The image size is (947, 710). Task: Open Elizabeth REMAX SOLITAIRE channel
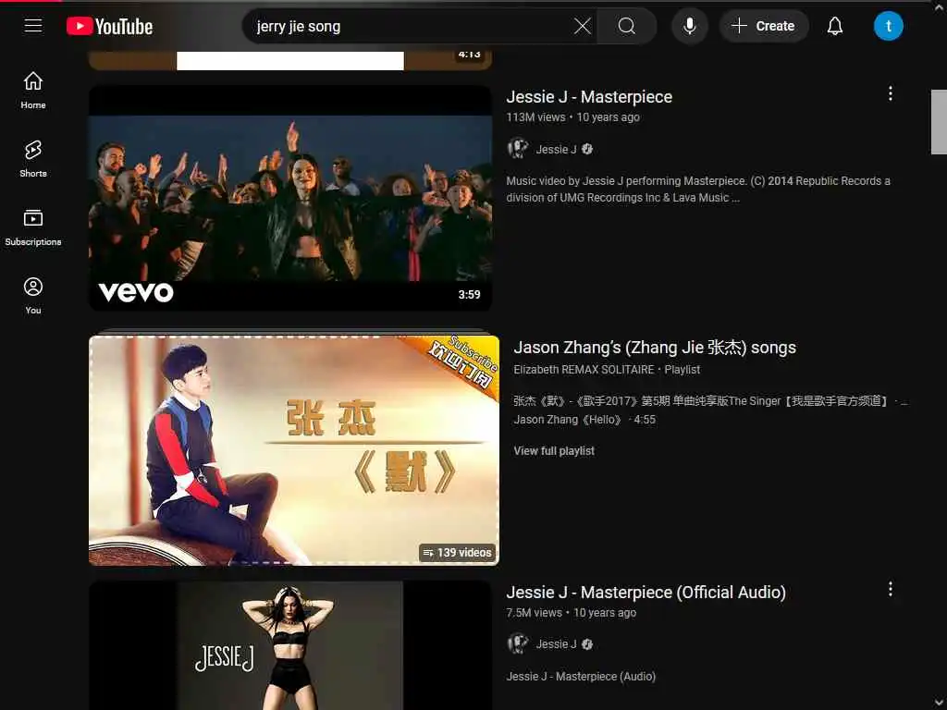click(584, 370)
